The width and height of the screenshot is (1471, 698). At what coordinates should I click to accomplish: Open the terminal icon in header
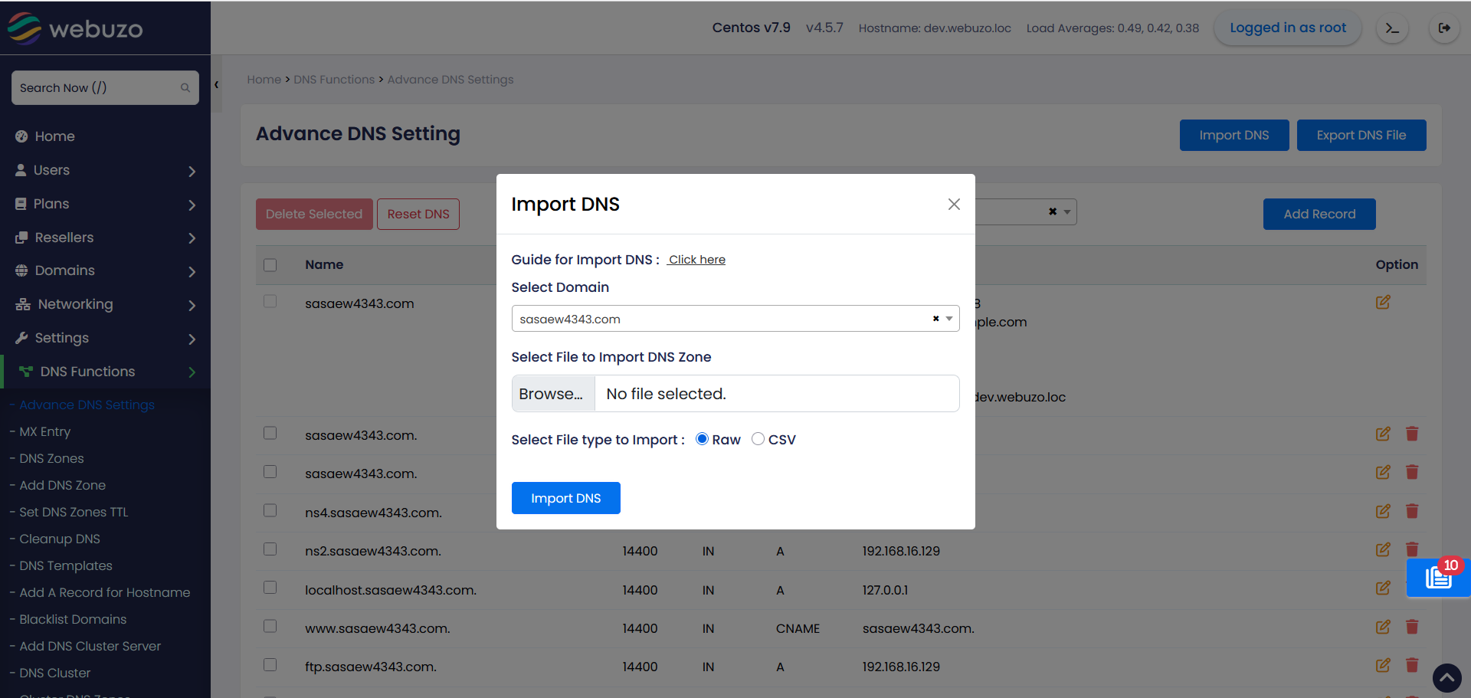(1392, 28)
